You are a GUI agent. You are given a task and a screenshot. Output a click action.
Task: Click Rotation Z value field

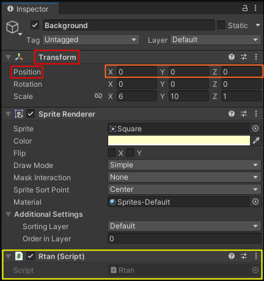click(x=241, y=84)
